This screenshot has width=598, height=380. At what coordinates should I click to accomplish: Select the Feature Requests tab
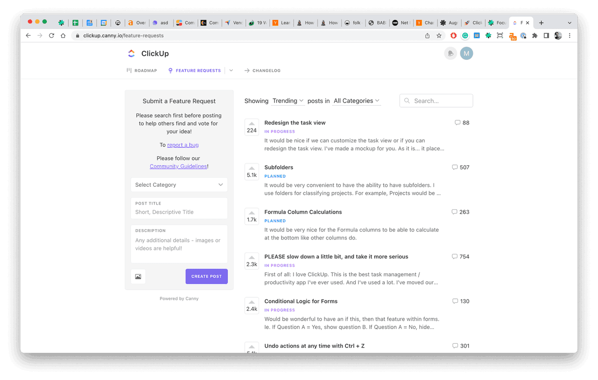(194, 71)
